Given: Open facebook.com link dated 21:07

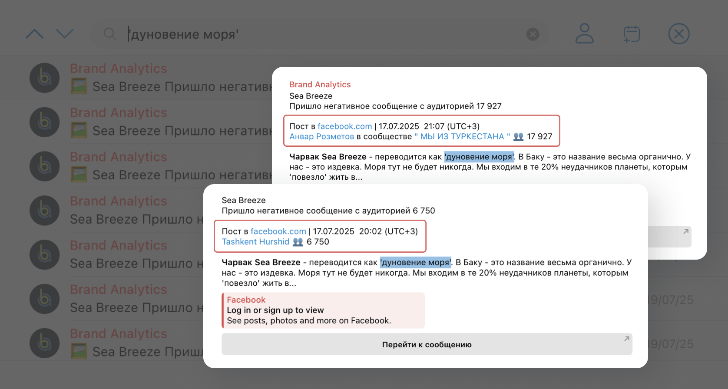Looking at the screenshot, I should coord(345,126).
